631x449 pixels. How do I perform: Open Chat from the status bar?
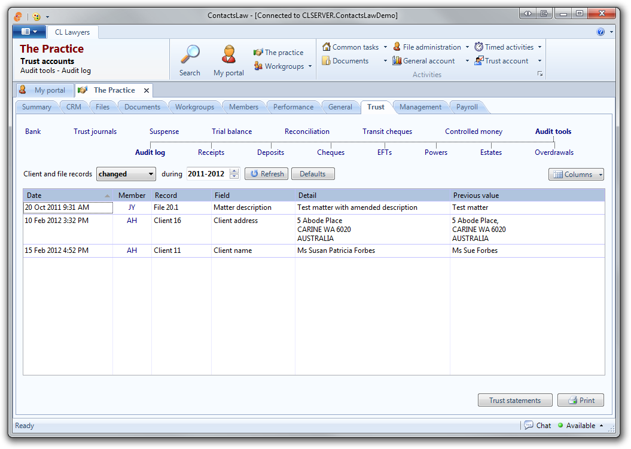click(x=538, y=426)
